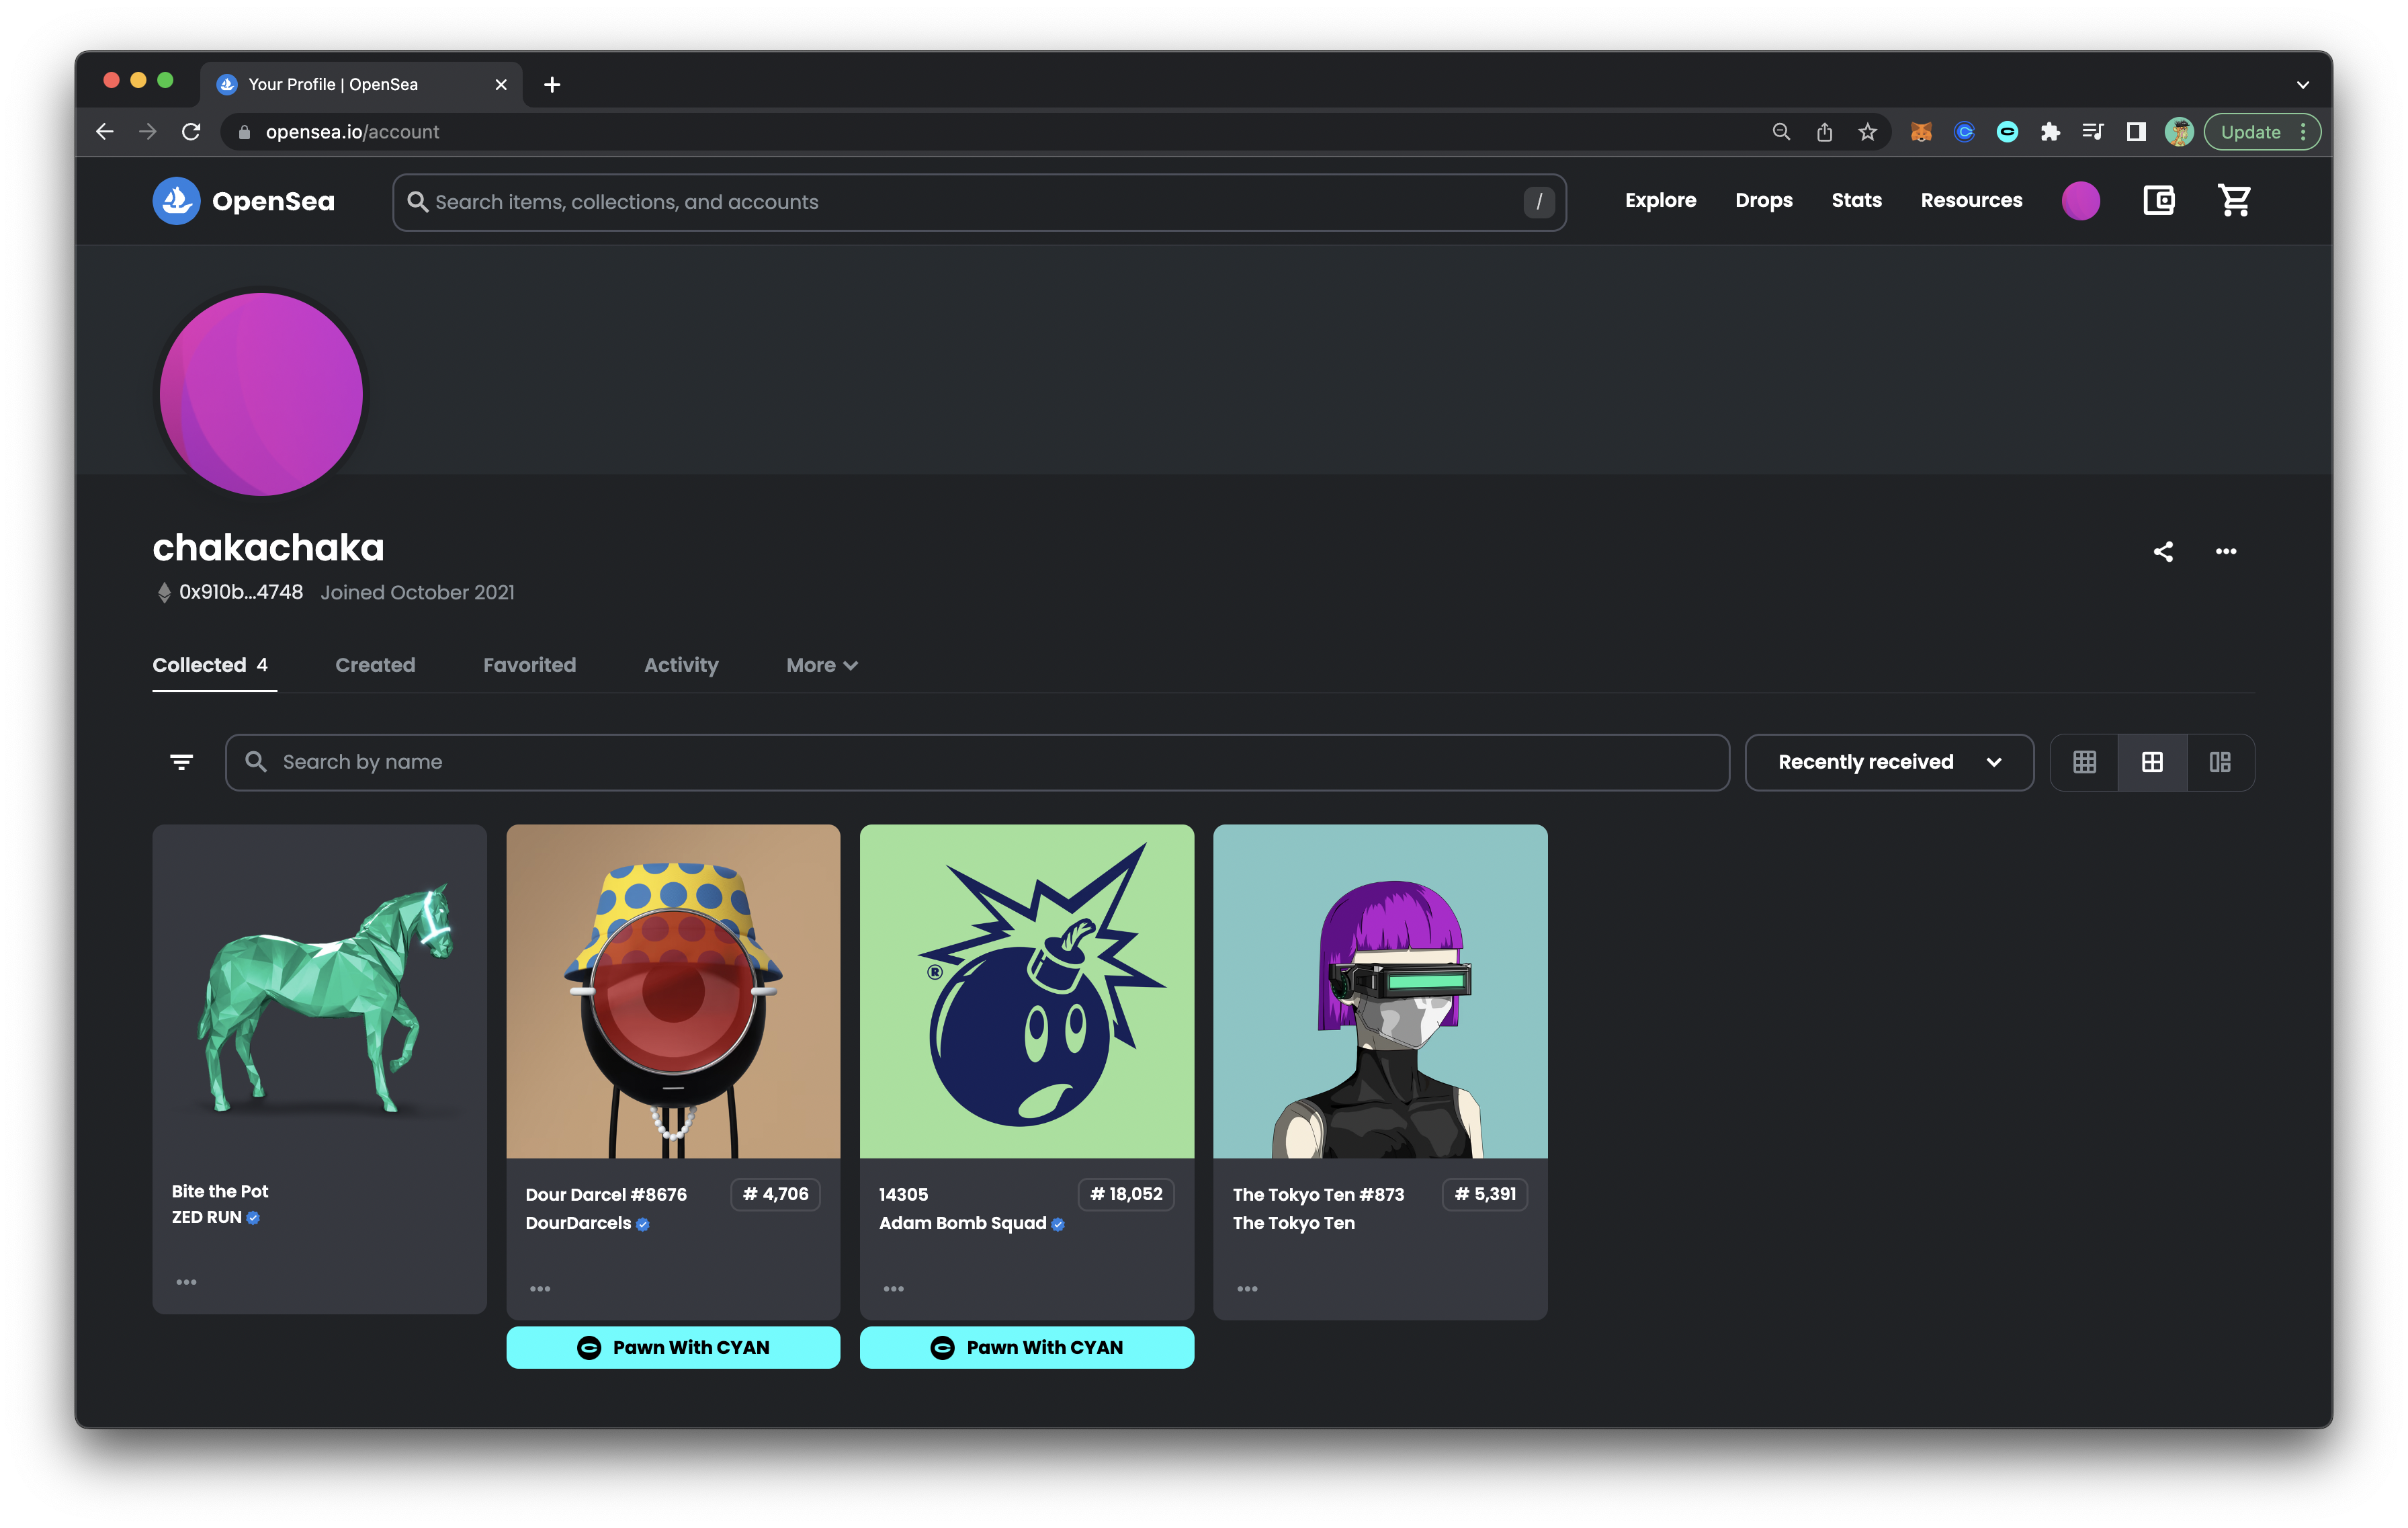Switch to small grid view

pos(2084,763)
